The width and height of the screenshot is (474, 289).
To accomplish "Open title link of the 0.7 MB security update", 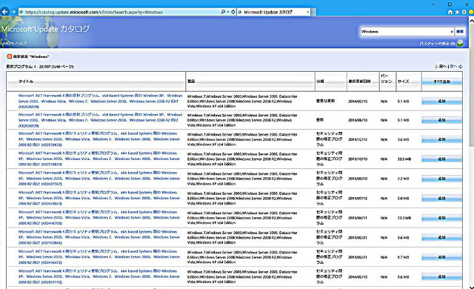I will click(99, 257).
